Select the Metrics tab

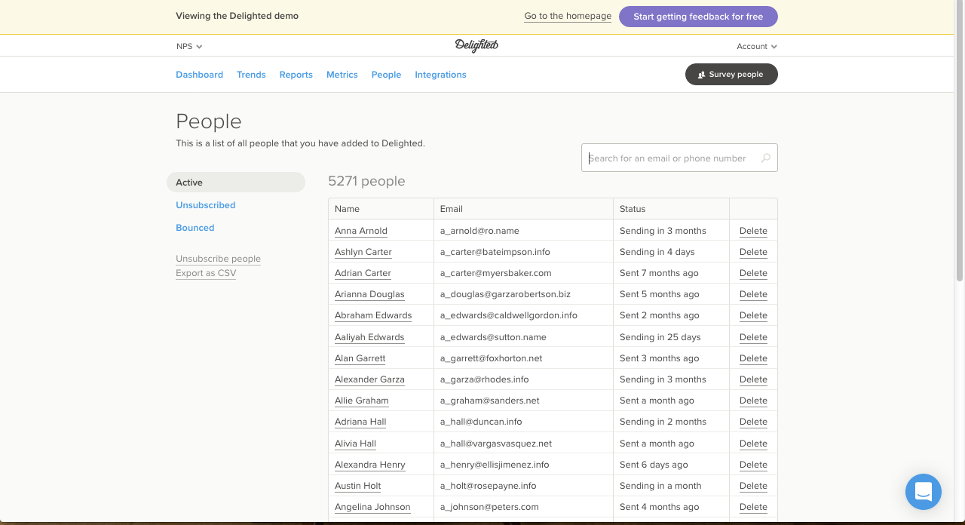click(342, 75)
